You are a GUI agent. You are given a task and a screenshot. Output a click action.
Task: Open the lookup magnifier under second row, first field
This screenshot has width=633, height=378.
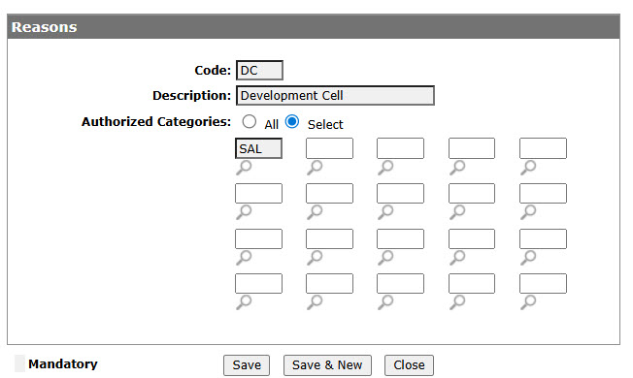pos(244,212)
